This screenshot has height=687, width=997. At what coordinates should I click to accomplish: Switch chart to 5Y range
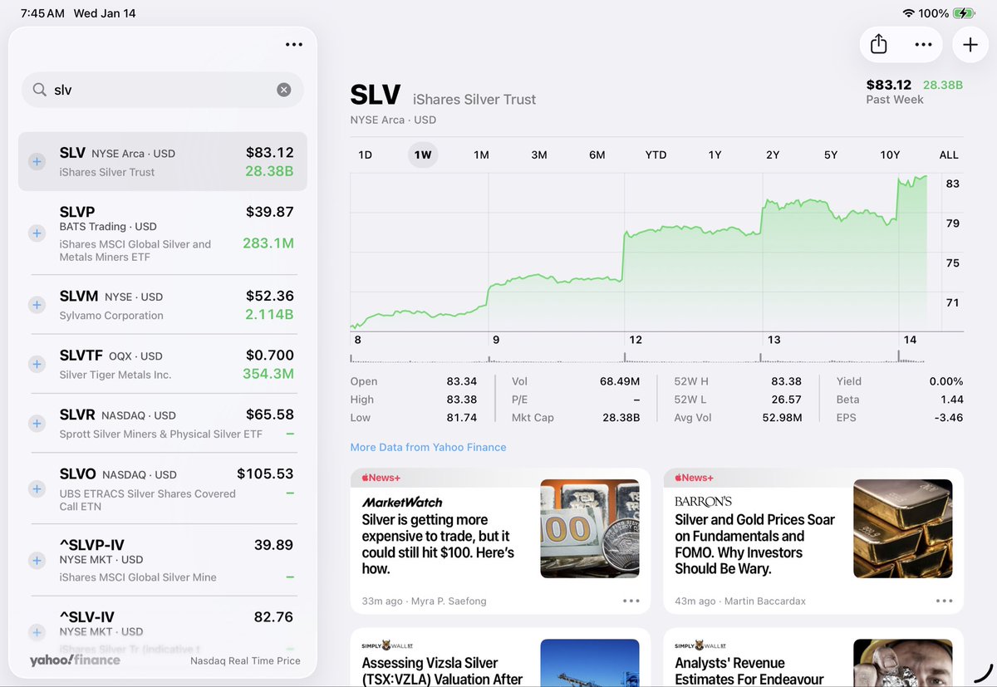point(831,155)
